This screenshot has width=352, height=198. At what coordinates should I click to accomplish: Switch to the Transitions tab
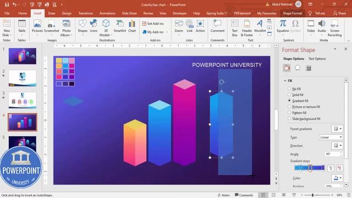coord(86,13)
